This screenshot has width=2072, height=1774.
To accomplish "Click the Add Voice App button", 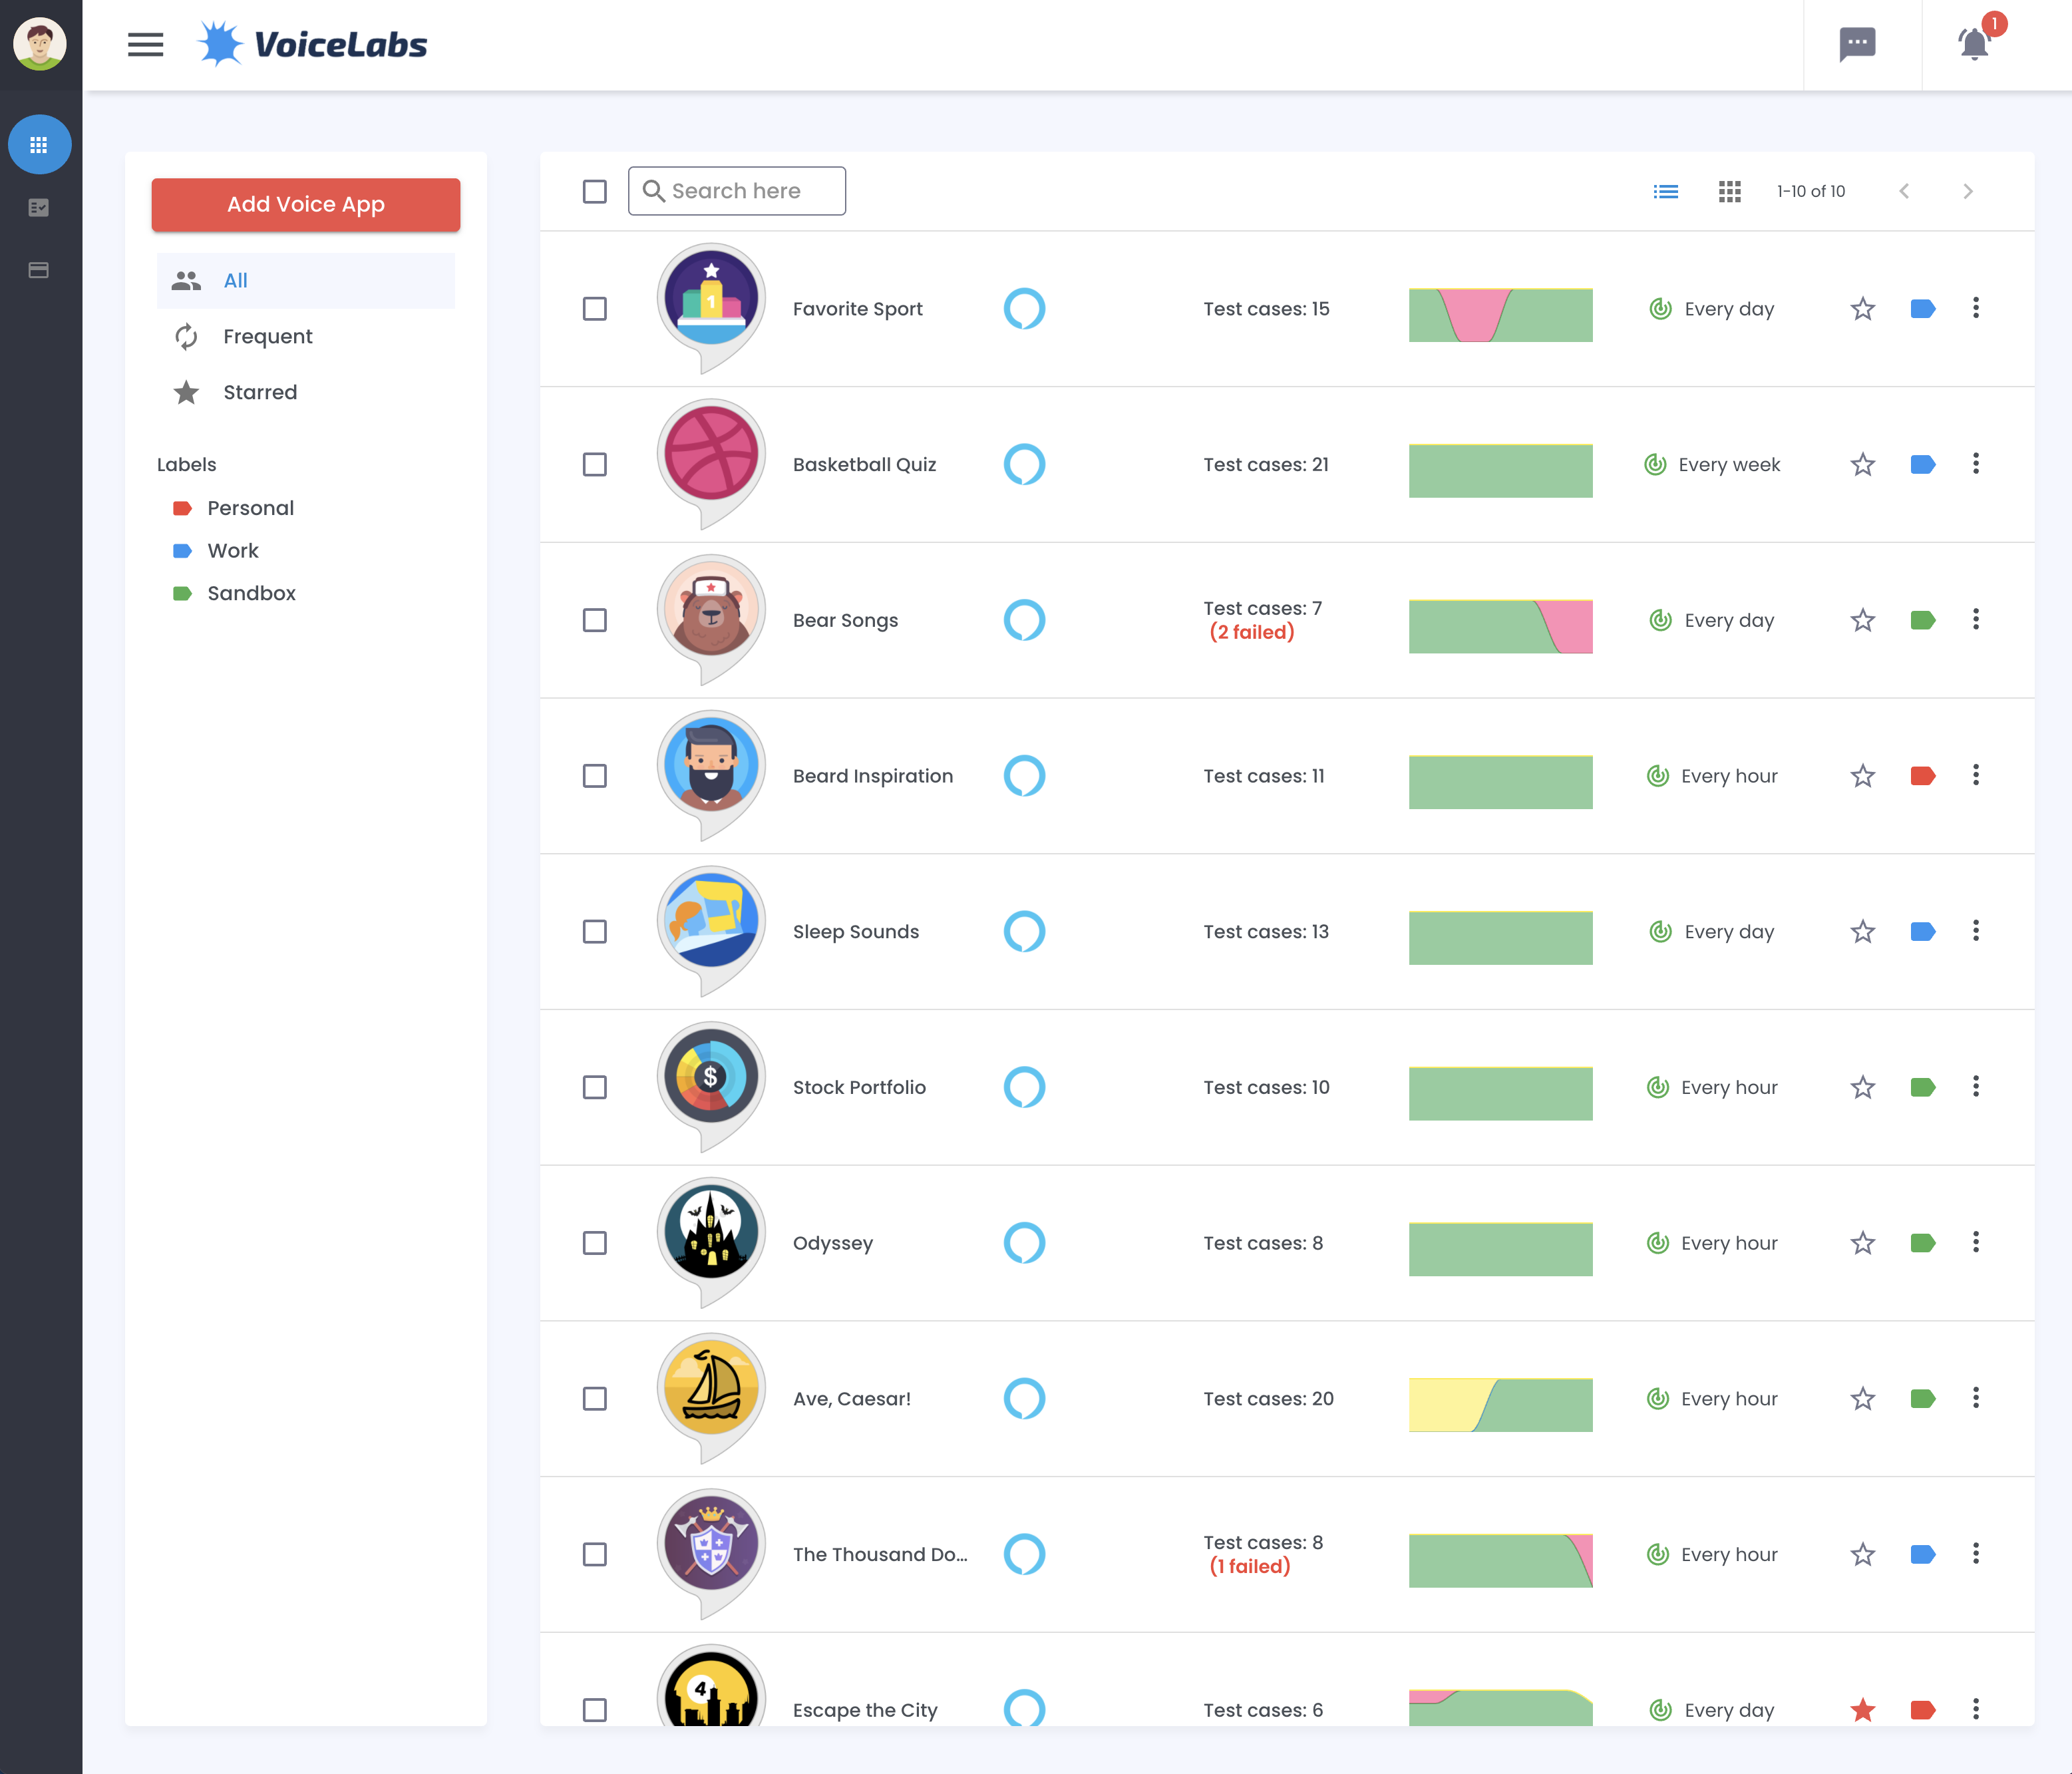I will pyautogui.click(x=305, y=204).
